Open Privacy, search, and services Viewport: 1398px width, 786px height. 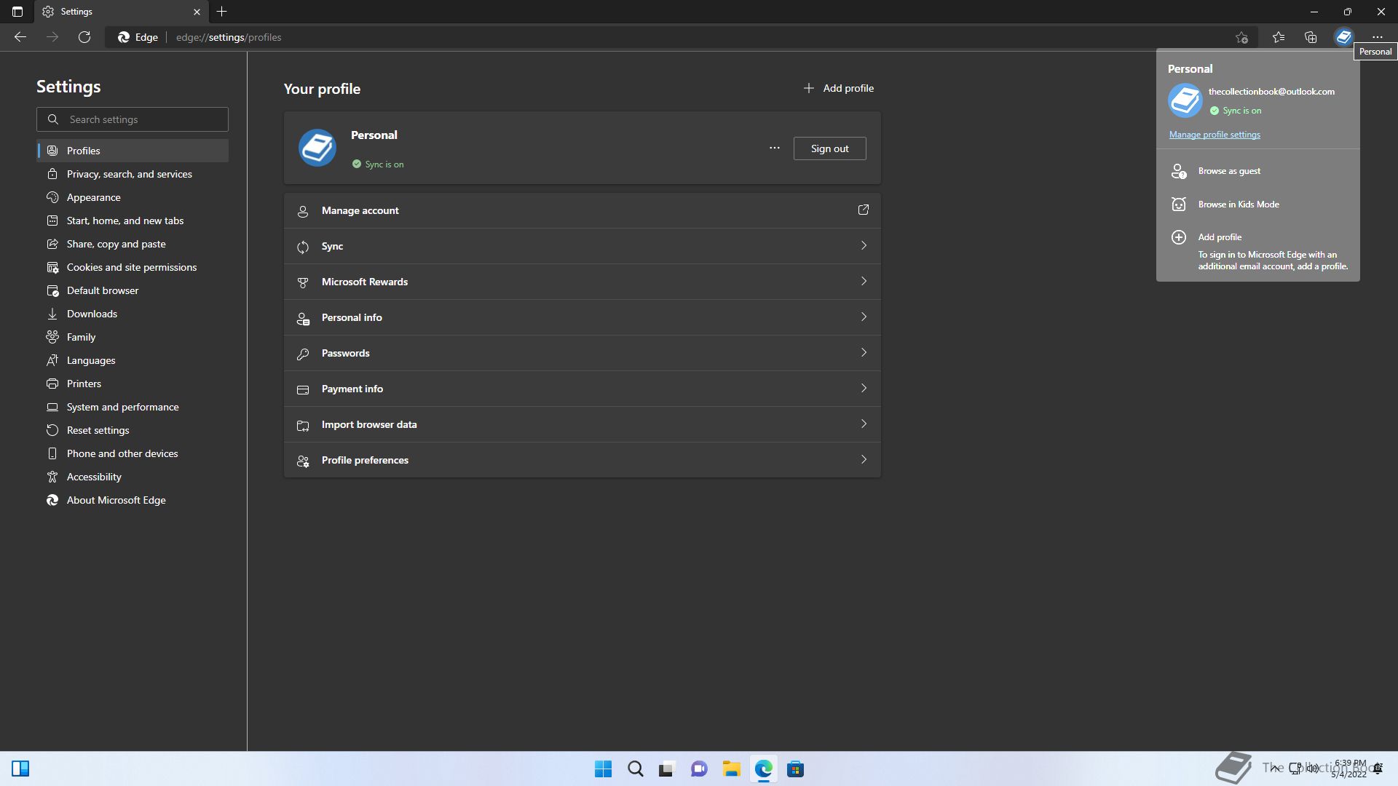tap(133, 174)
